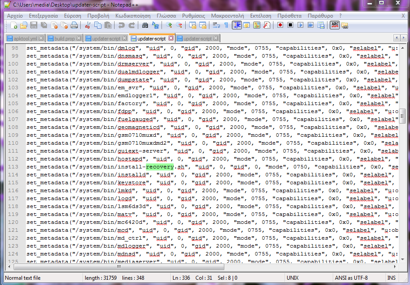Toggle the INS insert mode indicator
410x285 pixels.
(391, 278)
